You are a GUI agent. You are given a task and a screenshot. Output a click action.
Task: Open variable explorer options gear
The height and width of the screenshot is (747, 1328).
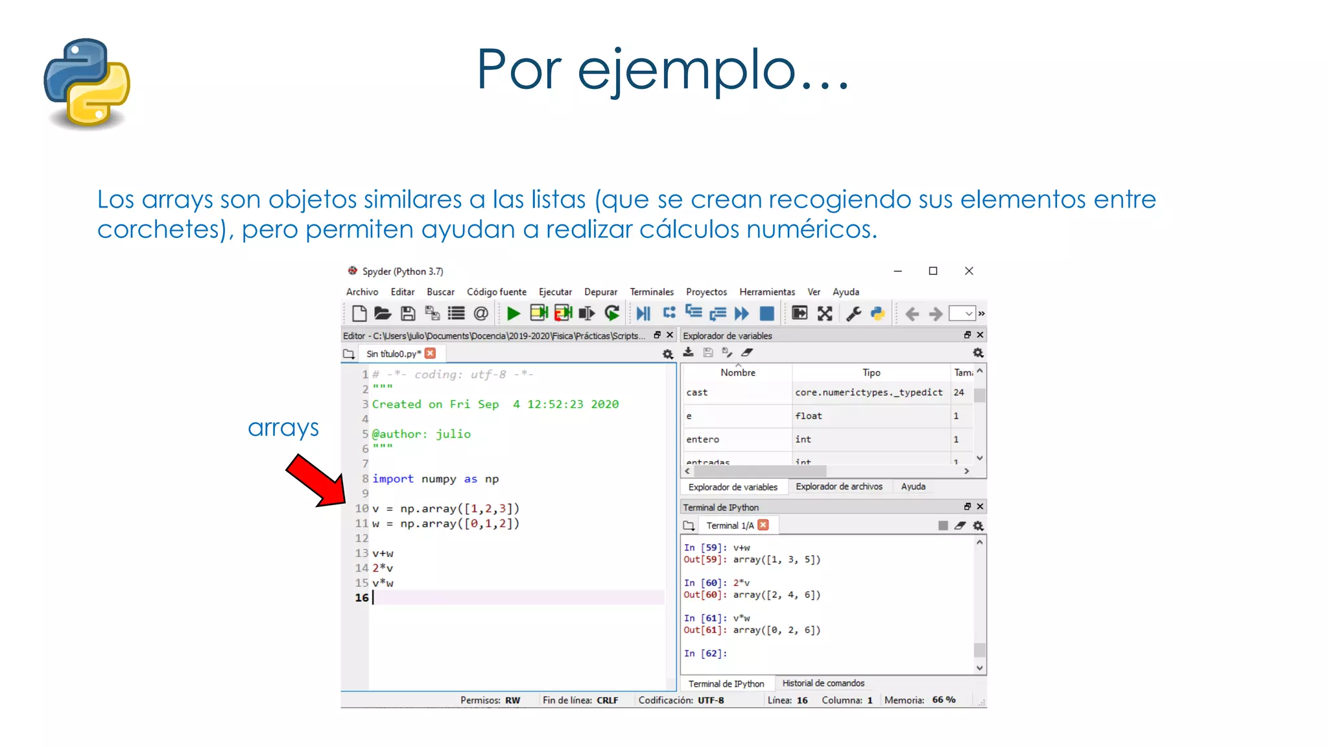978,353
